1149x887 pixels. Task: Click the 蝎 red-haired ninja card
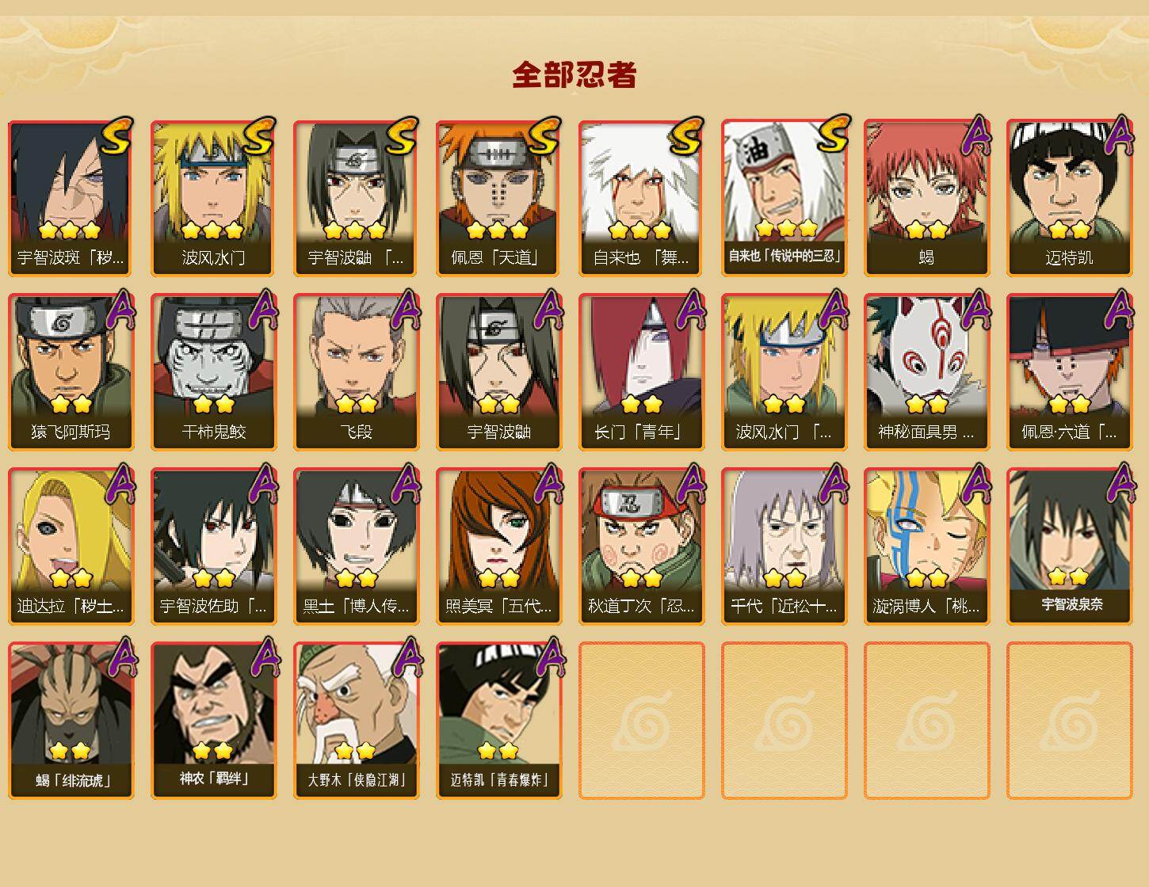click(x=926, y=198)
